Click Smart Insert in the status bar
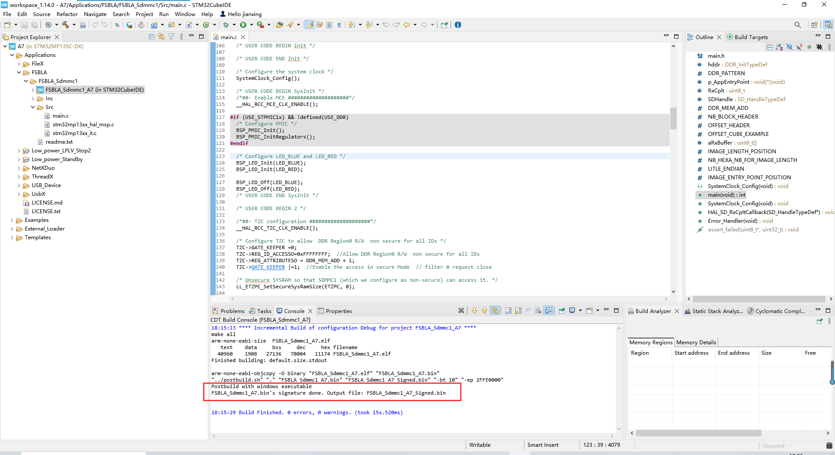The height and width of the screenshot is (455, 835). coord(543,445)
